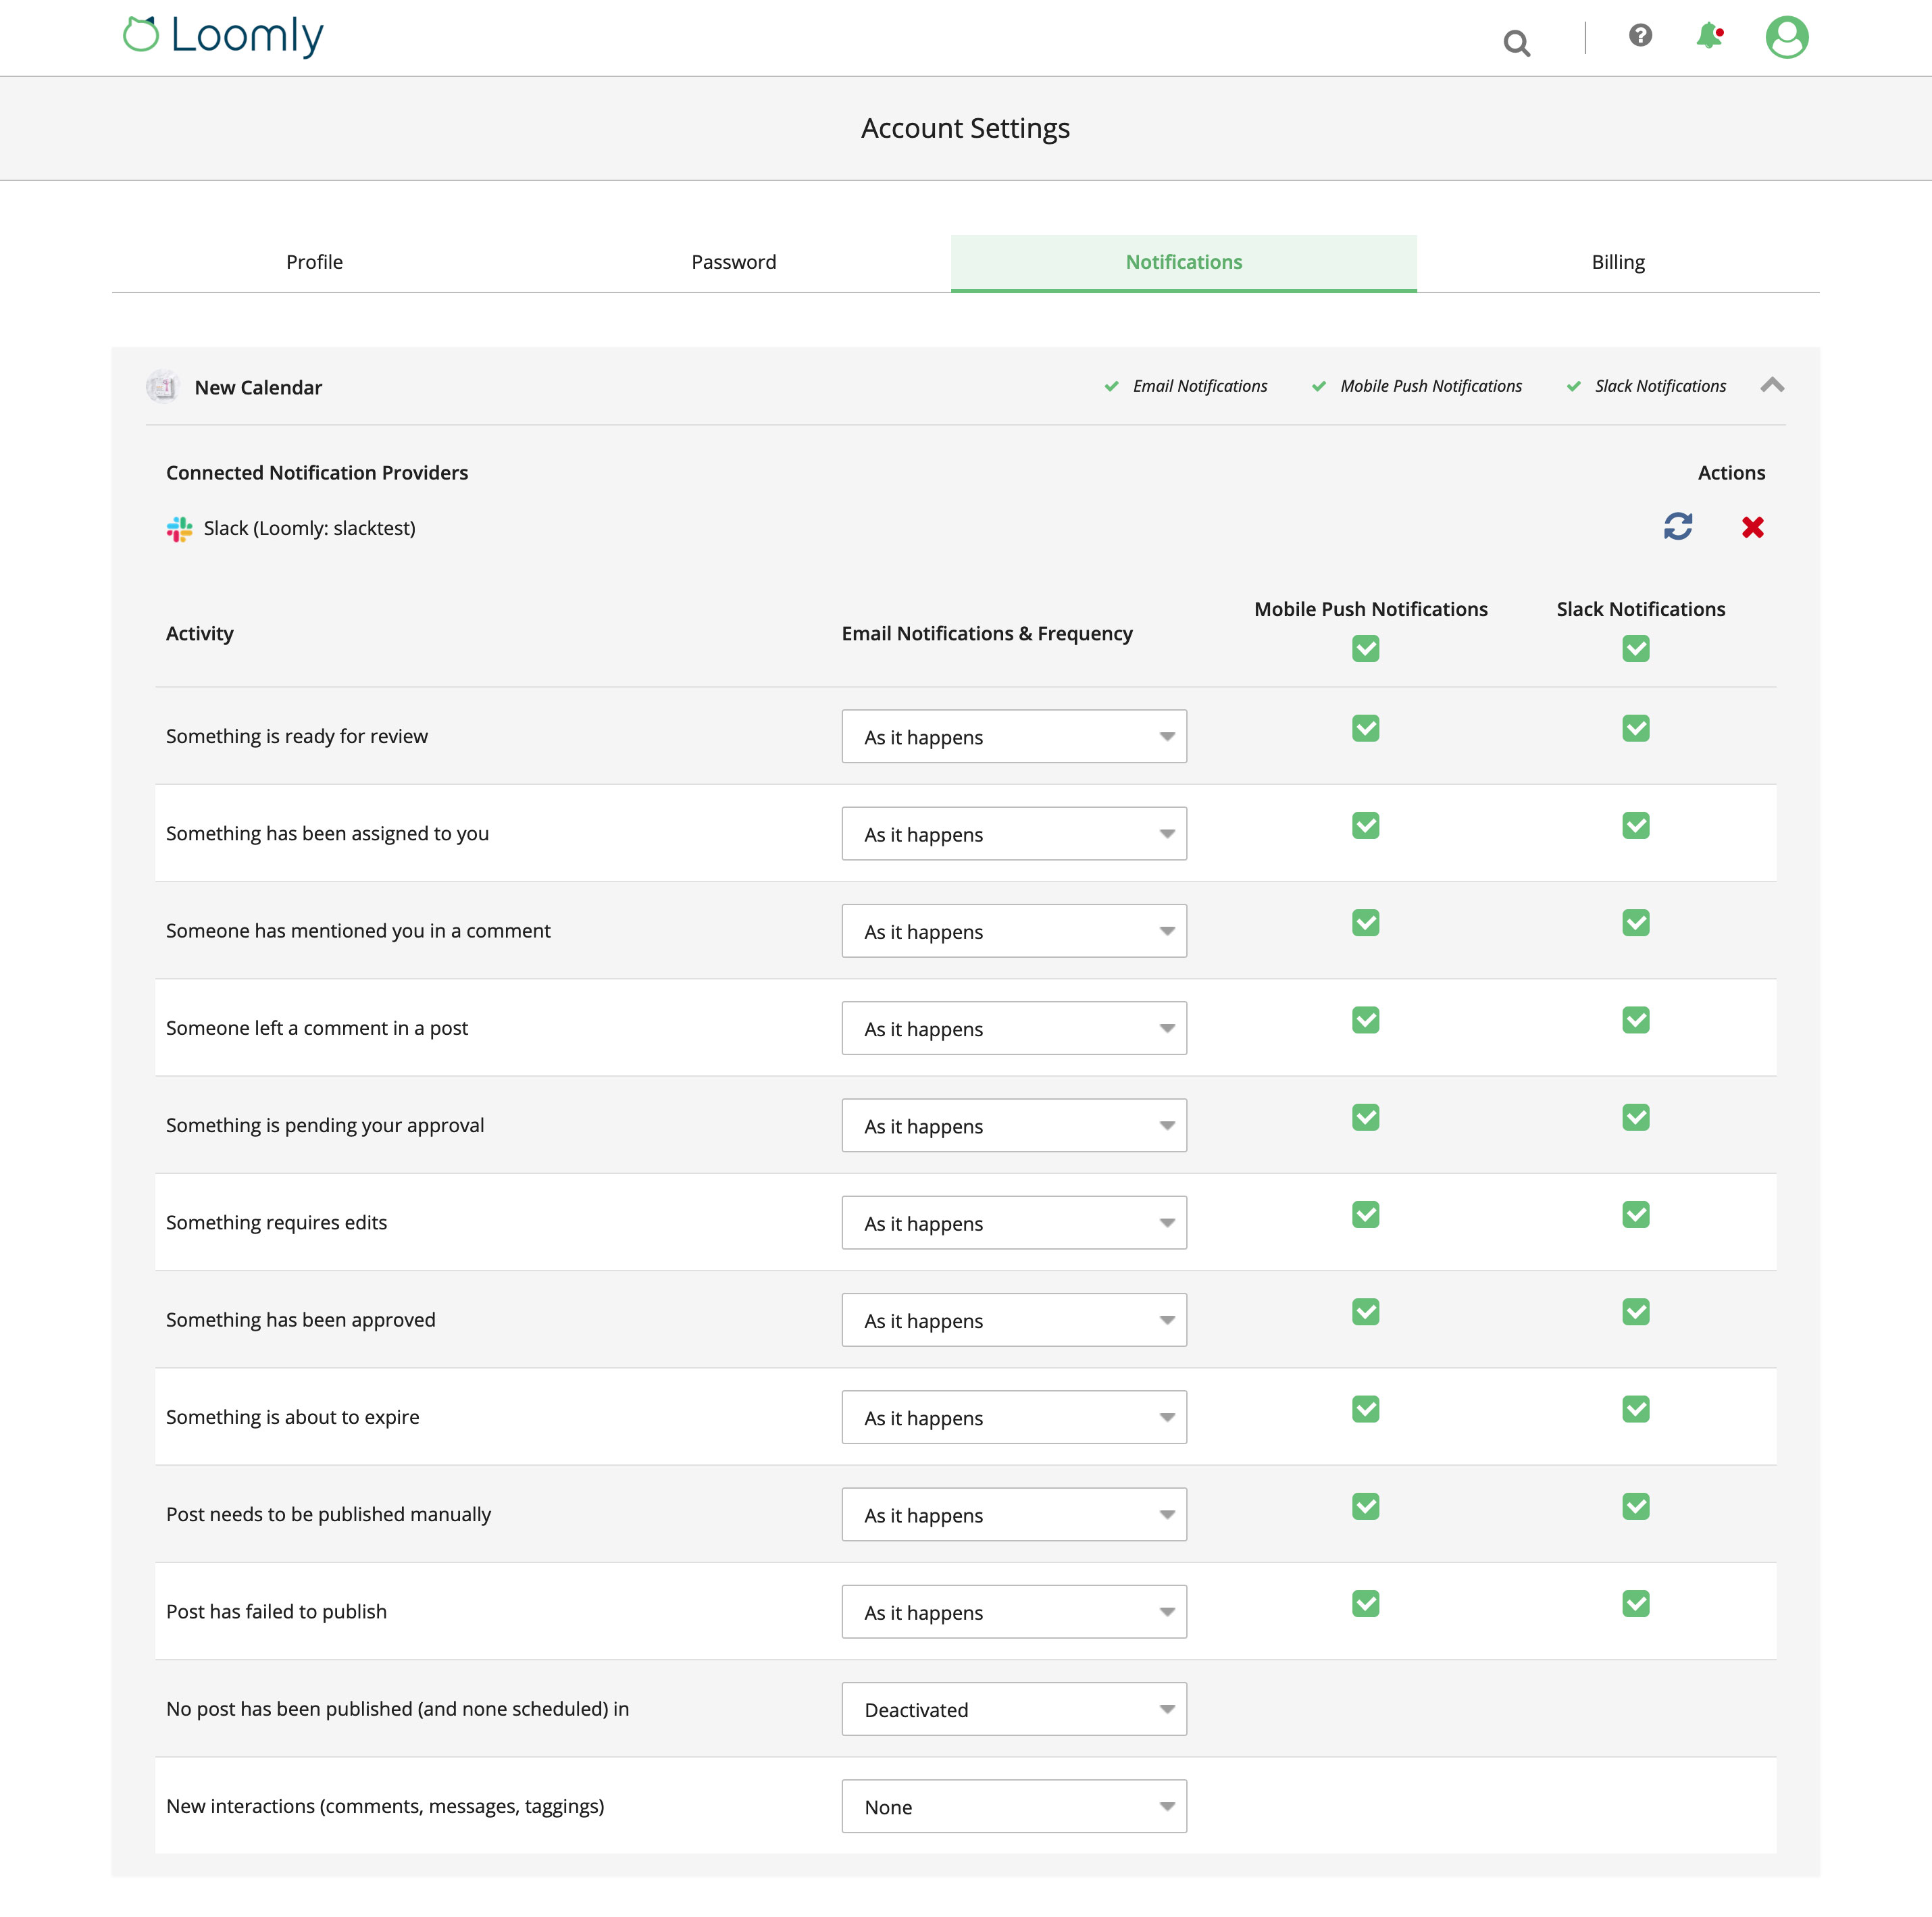Screen dimensions: 1932x1917
Task: Disable Slack notifications for 'Post has failed to publish'
Action: pos(1636,1603)
